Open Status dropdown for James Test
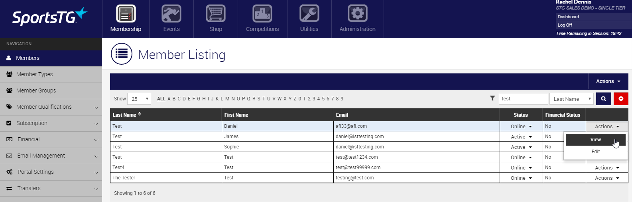Viewport: 632px width, 202px height. 521,137
